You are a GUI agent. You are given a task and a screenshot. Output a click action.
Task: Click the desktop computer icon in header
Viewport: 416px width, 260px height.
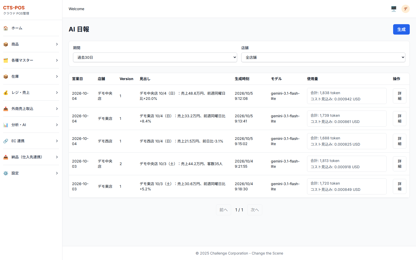coord(394,9)
